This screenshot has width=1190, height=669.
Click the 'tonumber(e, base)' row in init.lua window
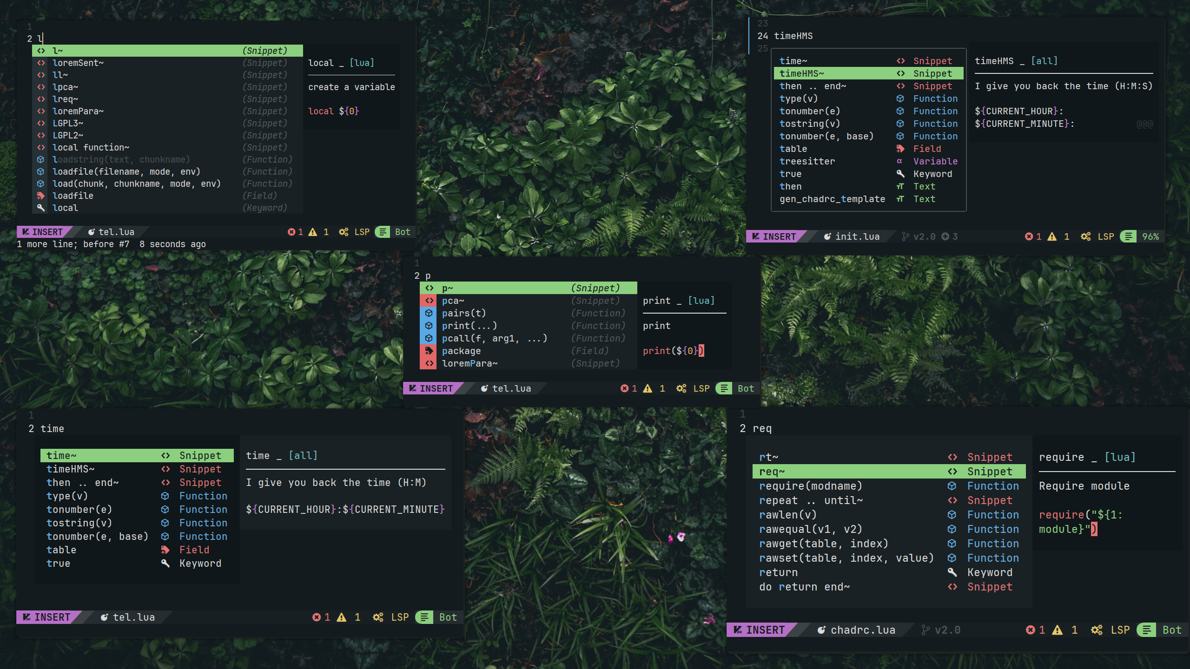pos(868,136)
